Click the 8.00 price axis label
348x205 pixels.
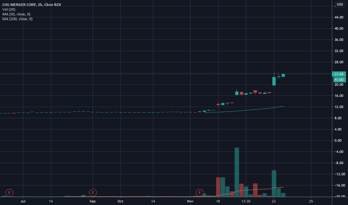338,118
